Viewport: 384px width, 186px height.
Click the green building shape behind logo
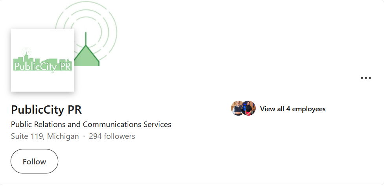(87, 56)
